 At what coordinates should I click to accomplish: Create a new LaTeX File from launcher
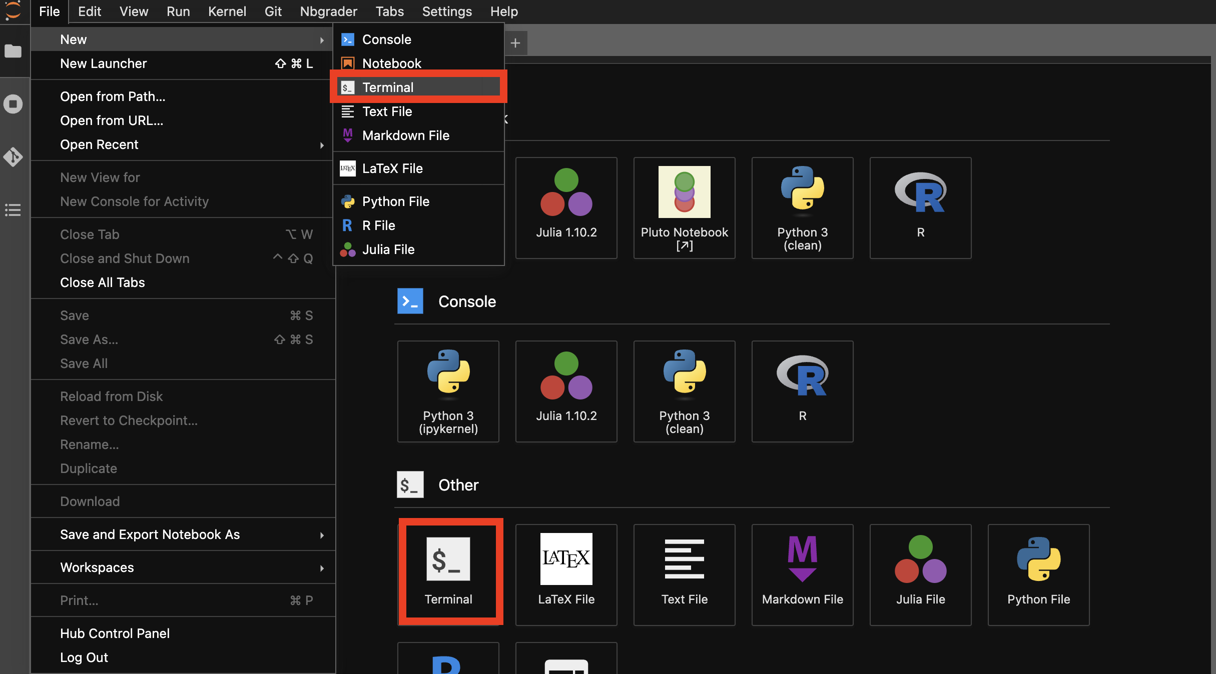point(566,574)
